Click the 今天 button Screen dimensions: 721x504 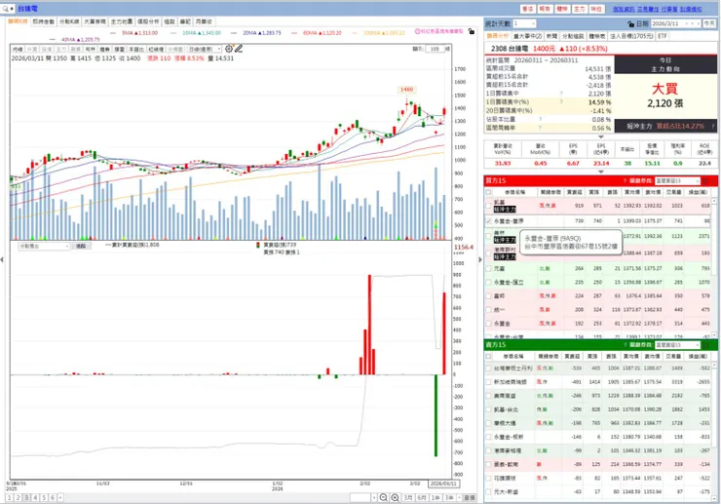point(709,23)
